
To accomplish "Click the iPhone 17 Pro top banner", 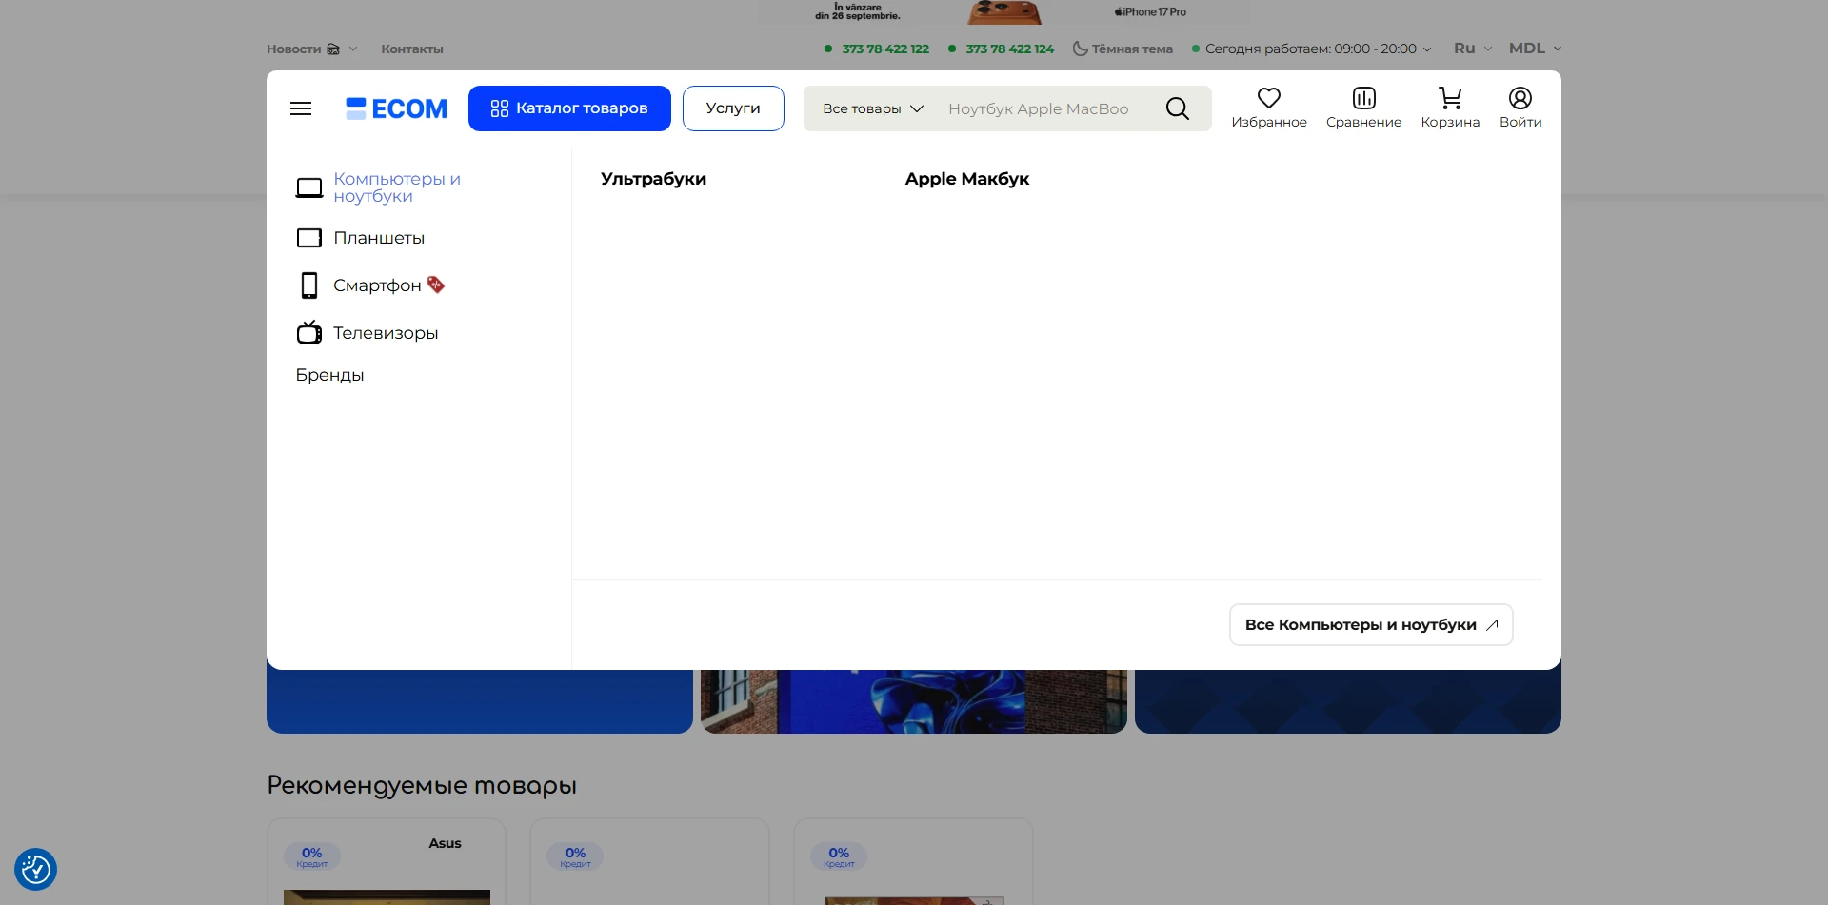I will (x=1004, y=12).
